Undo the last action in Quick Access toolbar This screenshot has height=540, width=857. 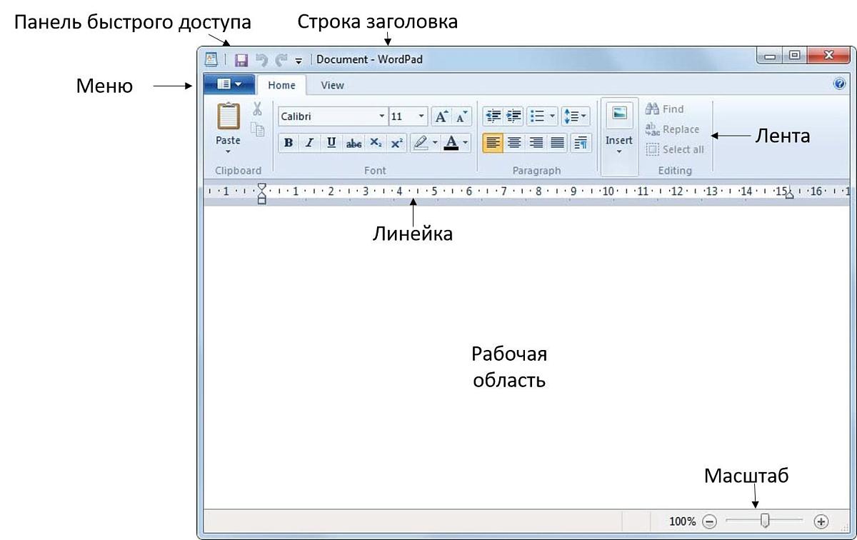point(262,60)
